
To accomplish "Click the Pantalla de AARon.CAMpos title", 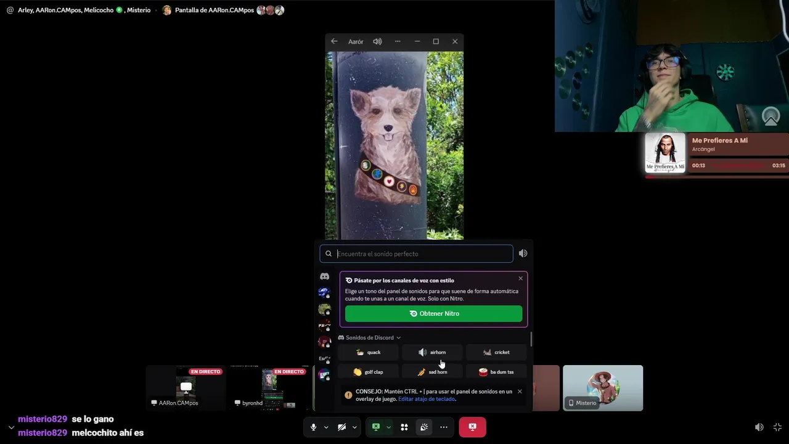I will [215, 10].
